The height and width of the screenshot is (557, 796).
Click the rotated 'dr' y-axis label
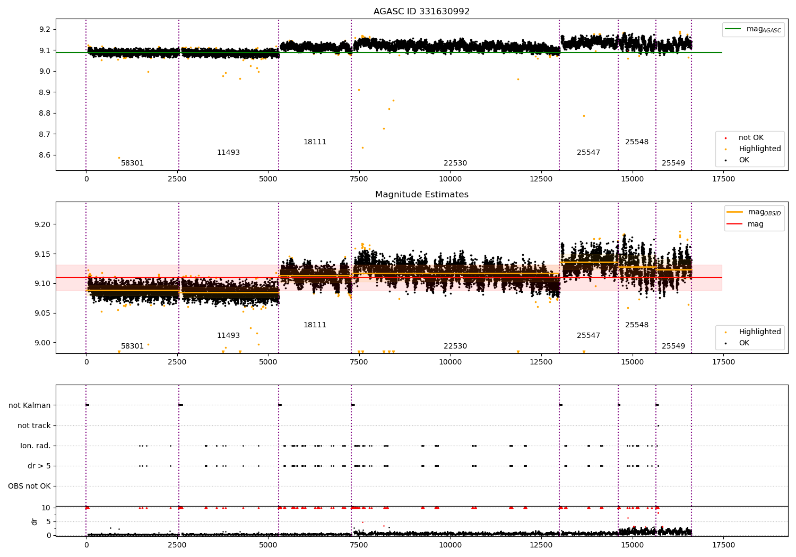point(34,521)
